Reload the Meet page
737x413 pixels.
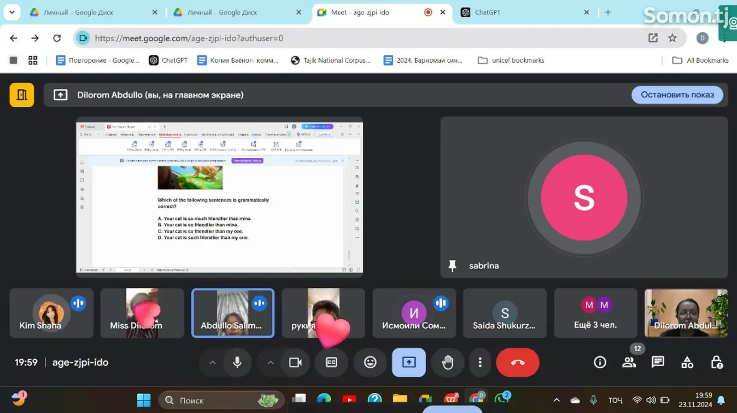pyautogui.click(x=57, y=38)
